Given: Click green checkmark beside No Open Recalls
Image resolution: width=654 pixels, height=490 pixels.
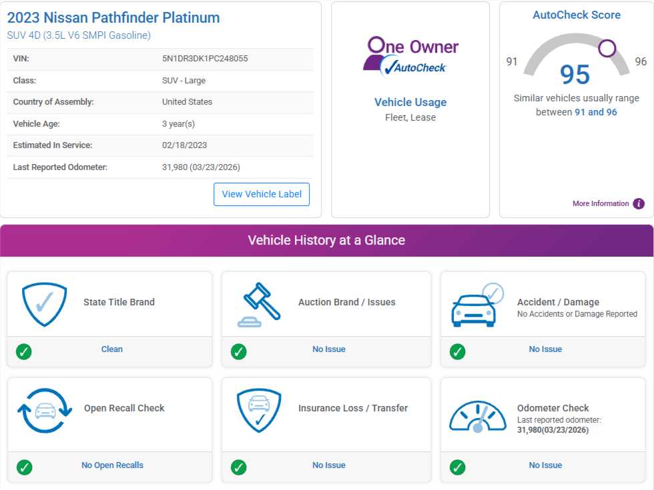Looking at the screenshot, I should 24,467.
